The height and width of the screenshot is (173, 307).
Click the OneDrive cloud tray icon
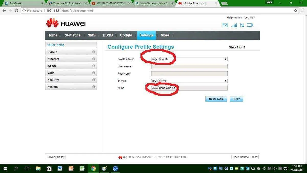point(258,168)
